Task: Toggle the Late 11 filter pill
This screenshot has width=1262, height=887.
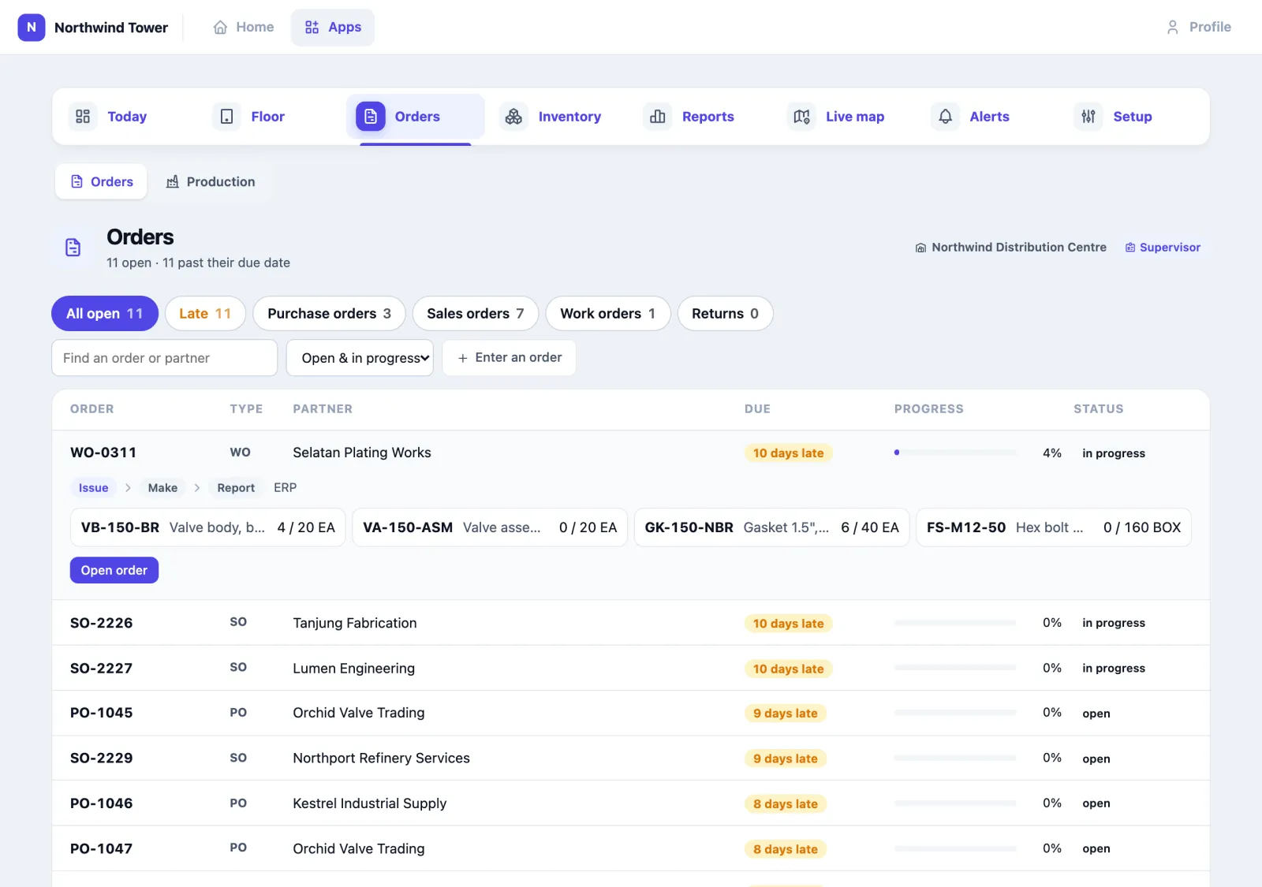Action: click(x=205, y=314)
